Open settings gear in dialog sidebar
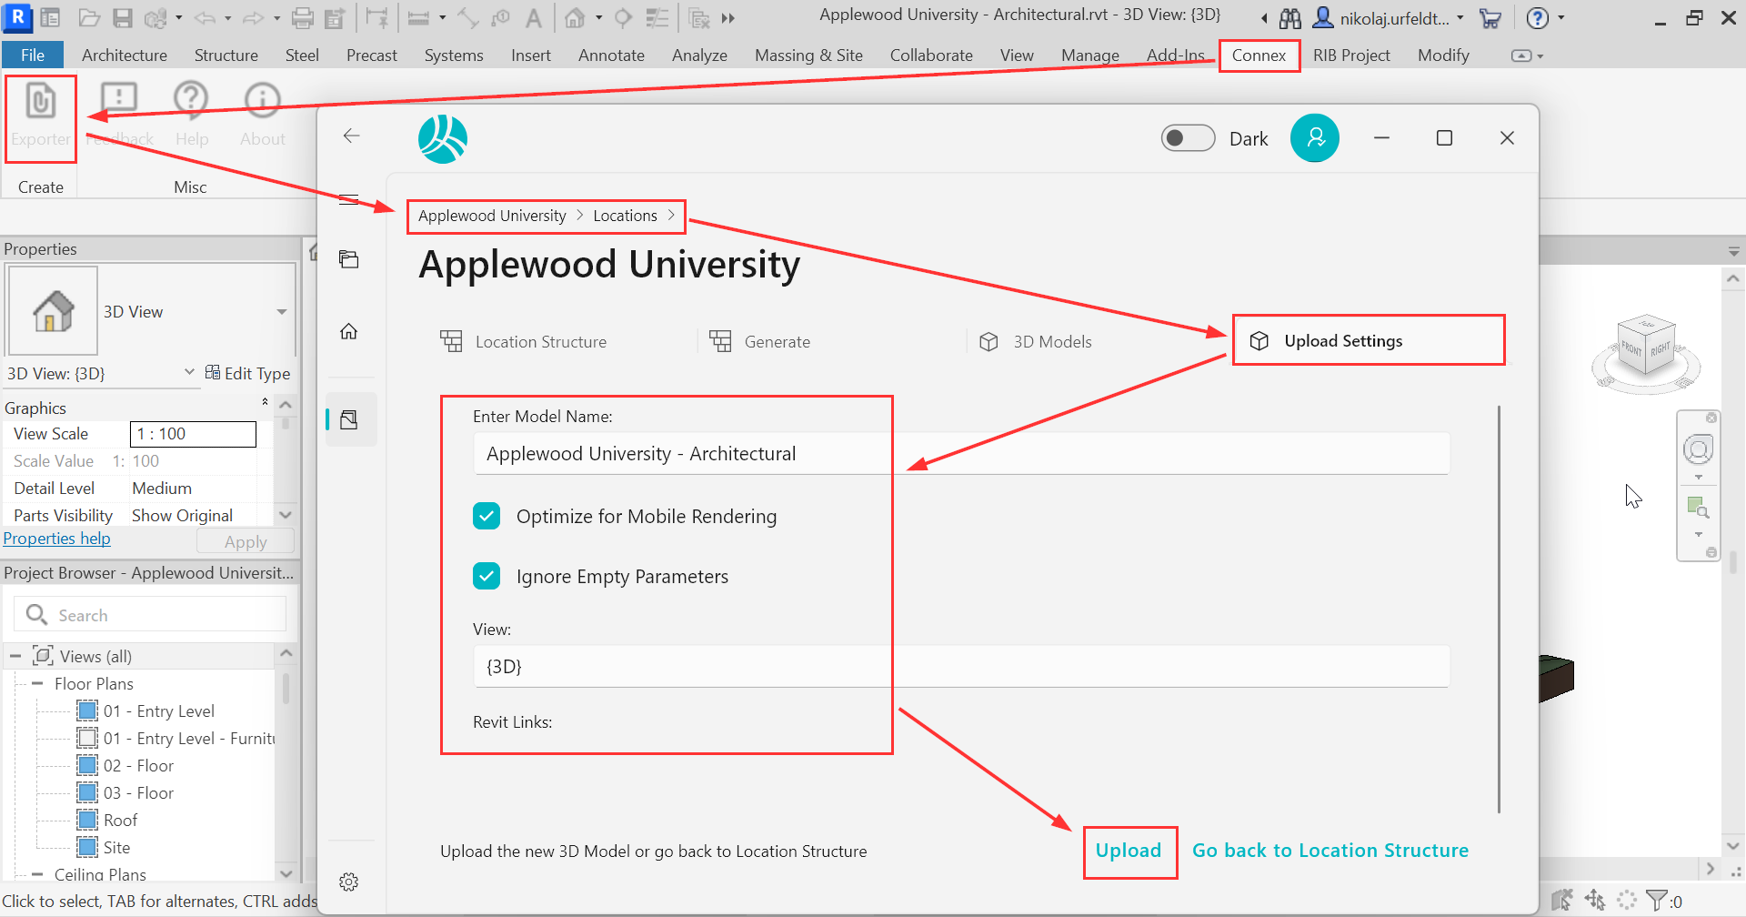 (349, 882)
